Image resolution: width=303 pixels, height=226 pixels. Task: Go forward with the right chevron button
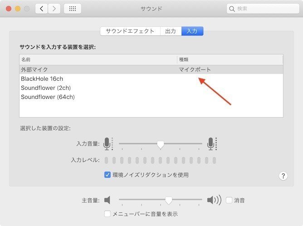pyautogui.click(x=54, y=9)
